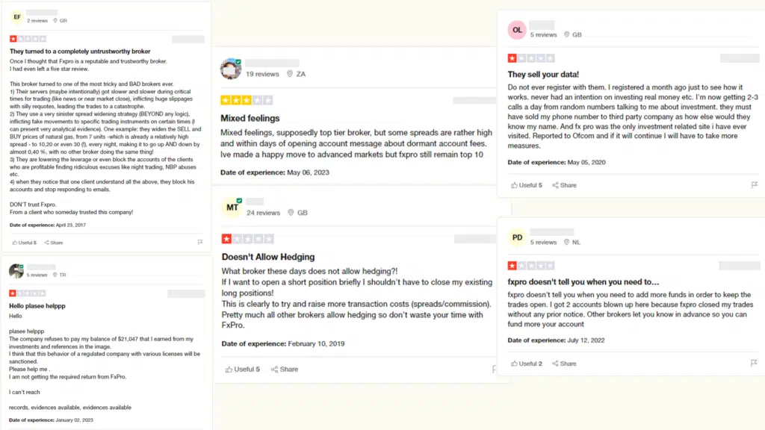Mark the EF review as Useful
The width and height of the screenshot is (765, 430).
tap(25, 243)
